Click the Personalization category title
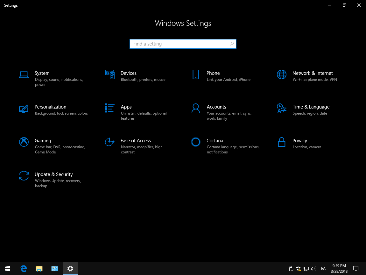 coord(50,107)
